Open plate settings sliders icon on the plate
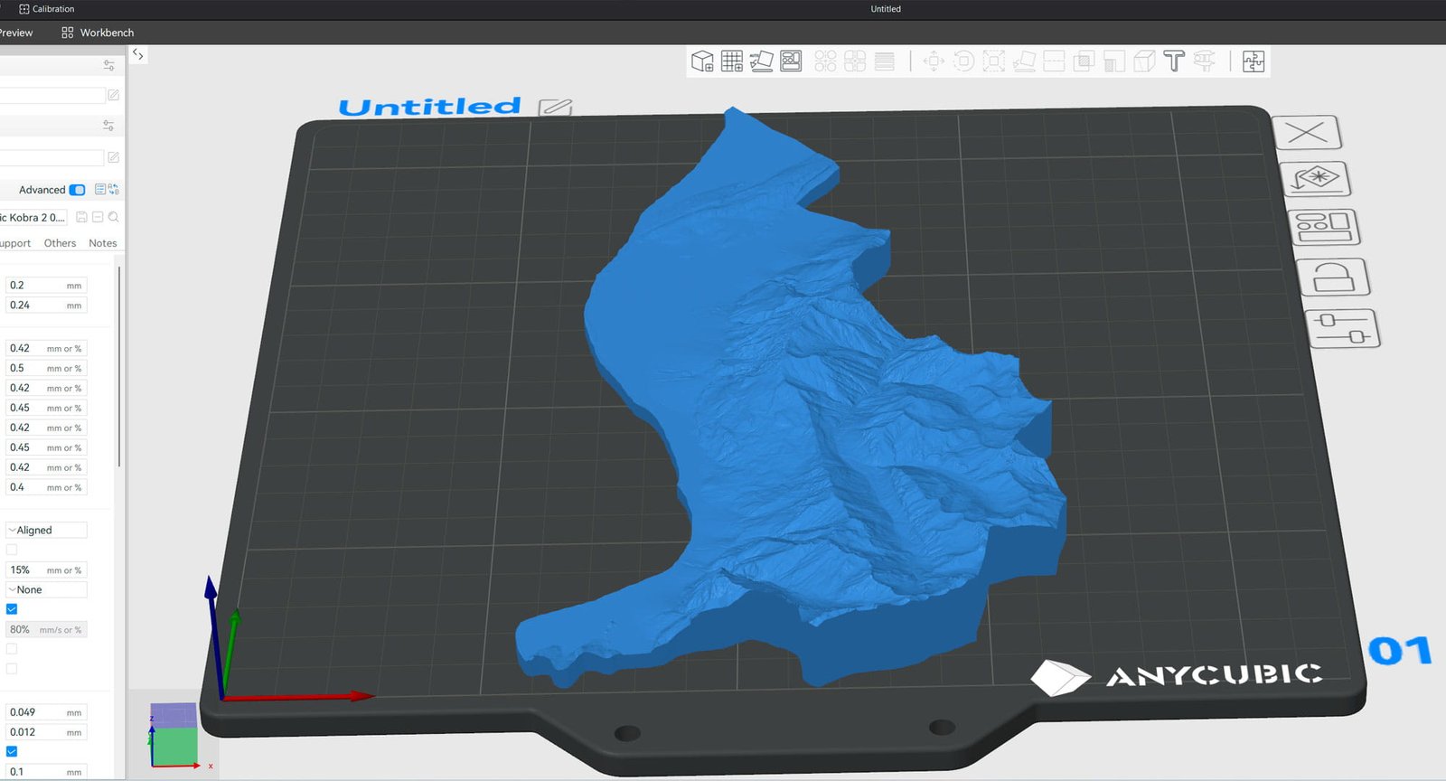1446x781 pixels. point(1342,328)
